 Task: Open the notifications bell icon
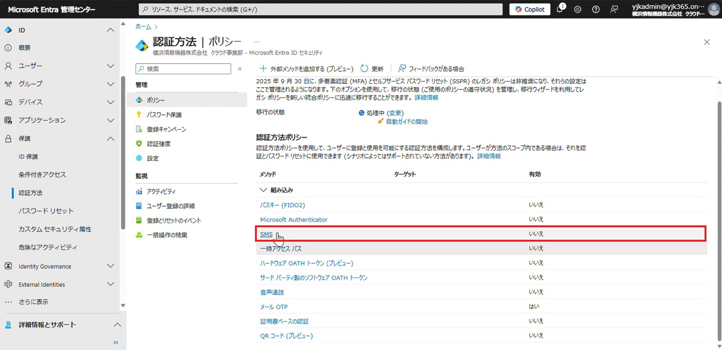point(560,9)
